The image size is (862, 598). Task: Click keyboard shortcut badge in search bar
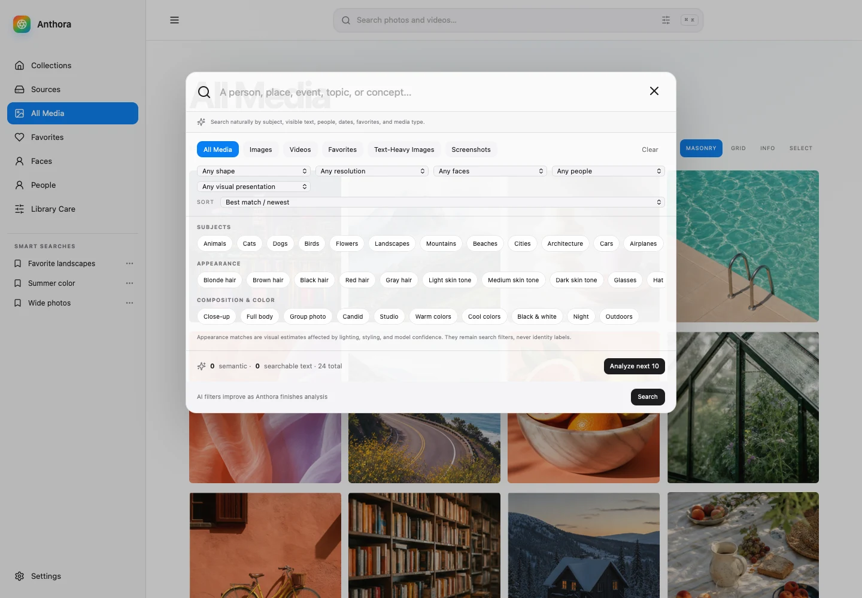click(690, 20)
